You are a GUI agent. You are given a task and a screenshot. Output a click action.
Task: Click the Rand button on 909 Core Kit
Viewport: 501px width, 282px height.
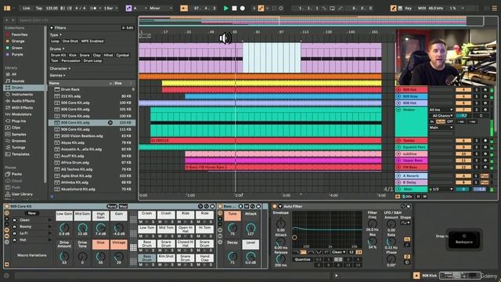[x=112, y=207]
